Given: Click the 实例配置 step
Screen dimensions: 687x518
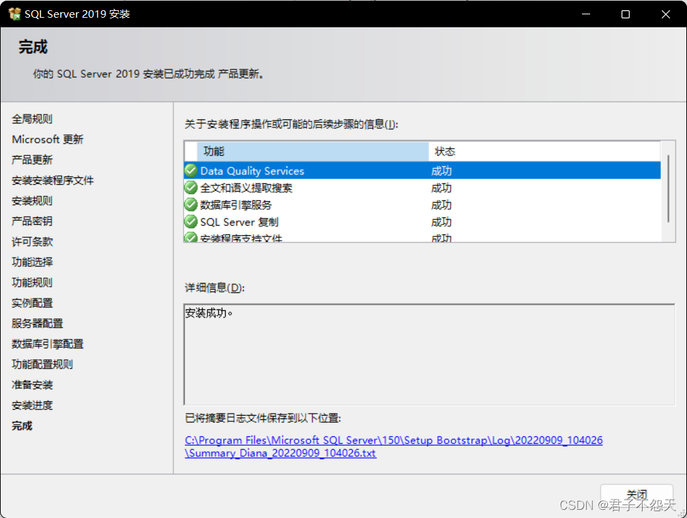Looking at the screenshot, I should [x=32, y=303].
